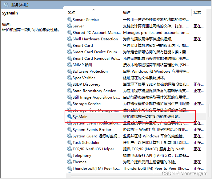Click the SNMP 陷阱 gear icon
Image resolution: width=212 pixels, height=179 pixels.
pos(69,65)
